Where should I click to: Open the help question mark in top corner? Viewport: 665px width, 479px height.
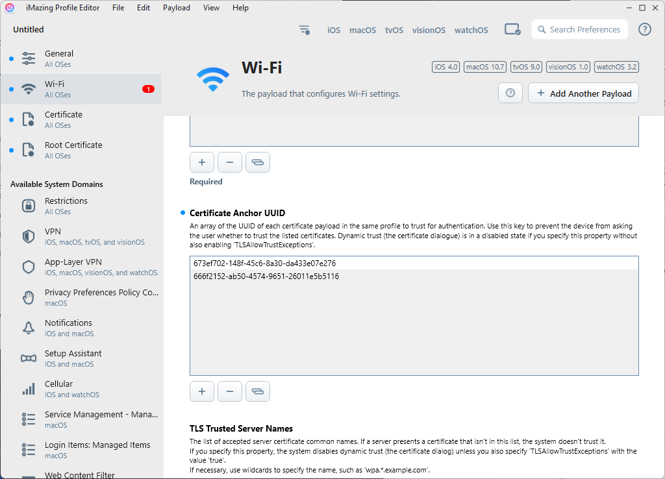point(645,29)
